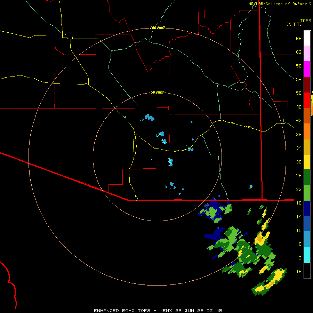This screenshot has width=313, height=313.
Task: Click the legend value "66"
Action: point(299,38)
